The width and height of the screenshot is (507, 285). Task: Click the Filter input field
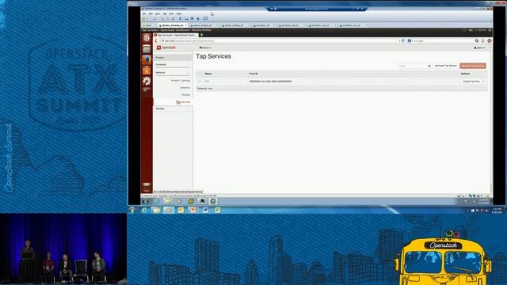coord(413,66)
